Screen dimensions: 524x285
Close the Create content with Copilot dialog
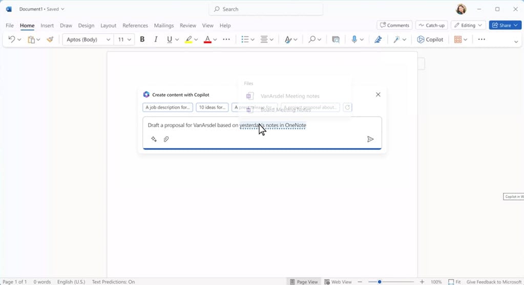pos(378,95)
